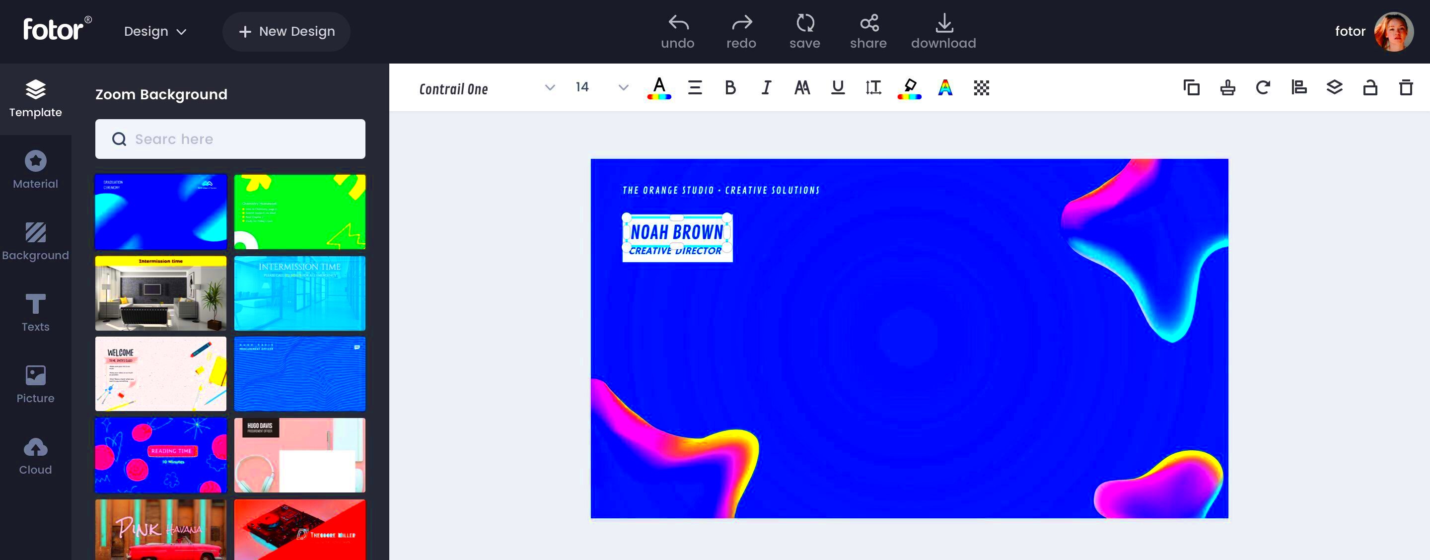The width and height of the screenshot is (1430, 560).
Task: Switch to the Background tab
Action: (36, 241)
